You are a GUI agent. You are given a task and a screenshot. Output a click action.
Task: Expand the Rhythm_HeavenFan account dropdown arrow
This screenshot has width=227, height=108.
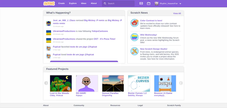coord(180,4)
